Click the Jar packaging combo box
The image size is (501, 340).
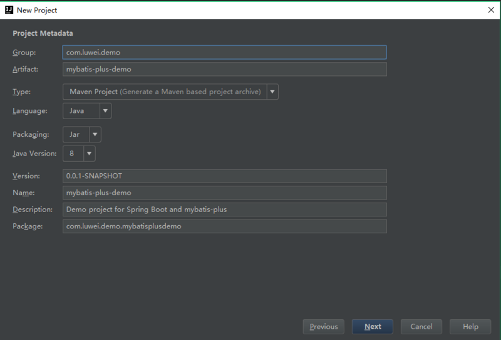click(76, 134)
